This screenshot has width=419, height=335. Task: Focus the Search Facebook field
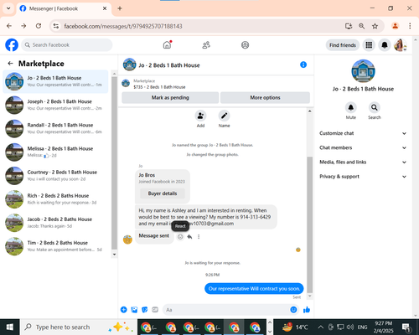click(67, 45)
